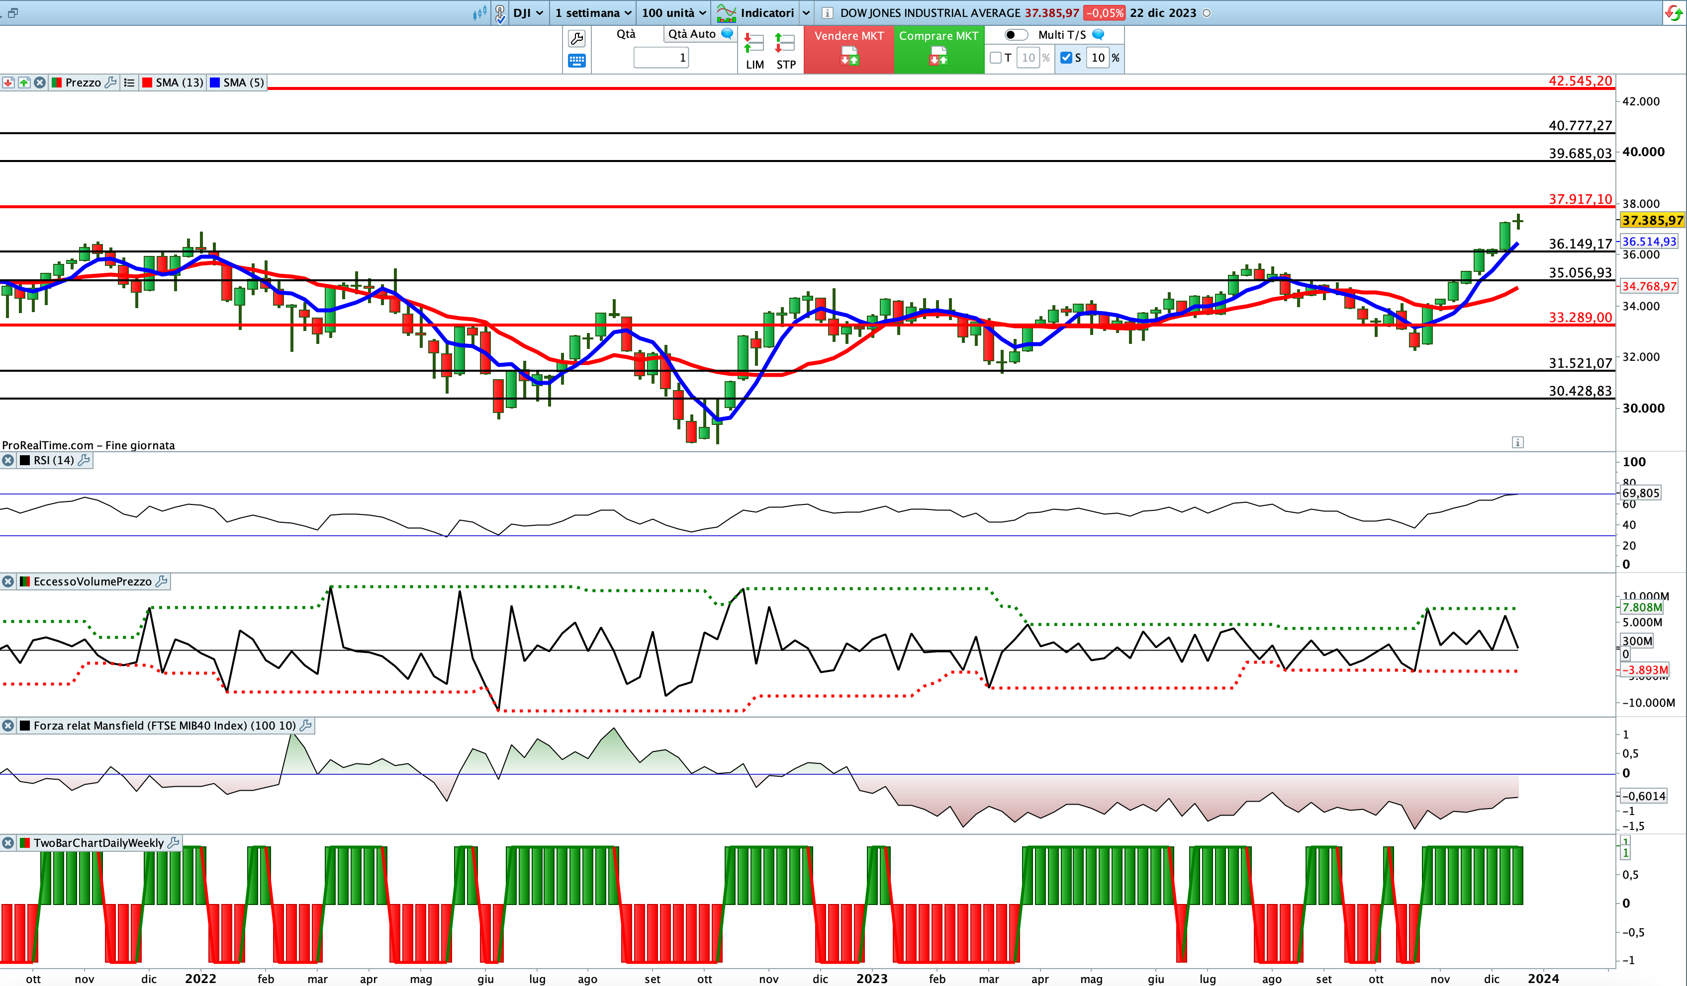The image size is (1687, 986).
Task: Click the list icon next to Prezzo
Action: (129, 82)
